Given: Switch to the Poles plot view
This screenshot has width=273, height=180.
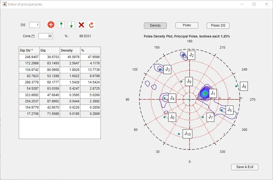Looking at the screenshot, I should [187, 25].
